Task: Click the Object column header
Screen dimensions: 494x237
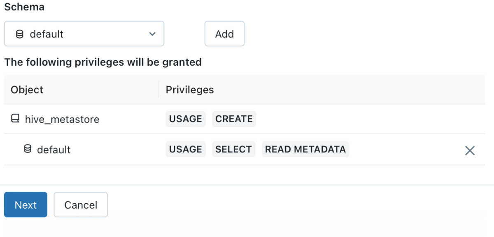Action: (27, 90)
